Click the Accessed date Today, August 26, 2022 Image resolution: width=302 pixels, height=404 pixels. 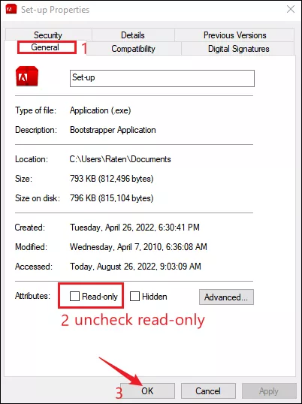click(135, 267)
